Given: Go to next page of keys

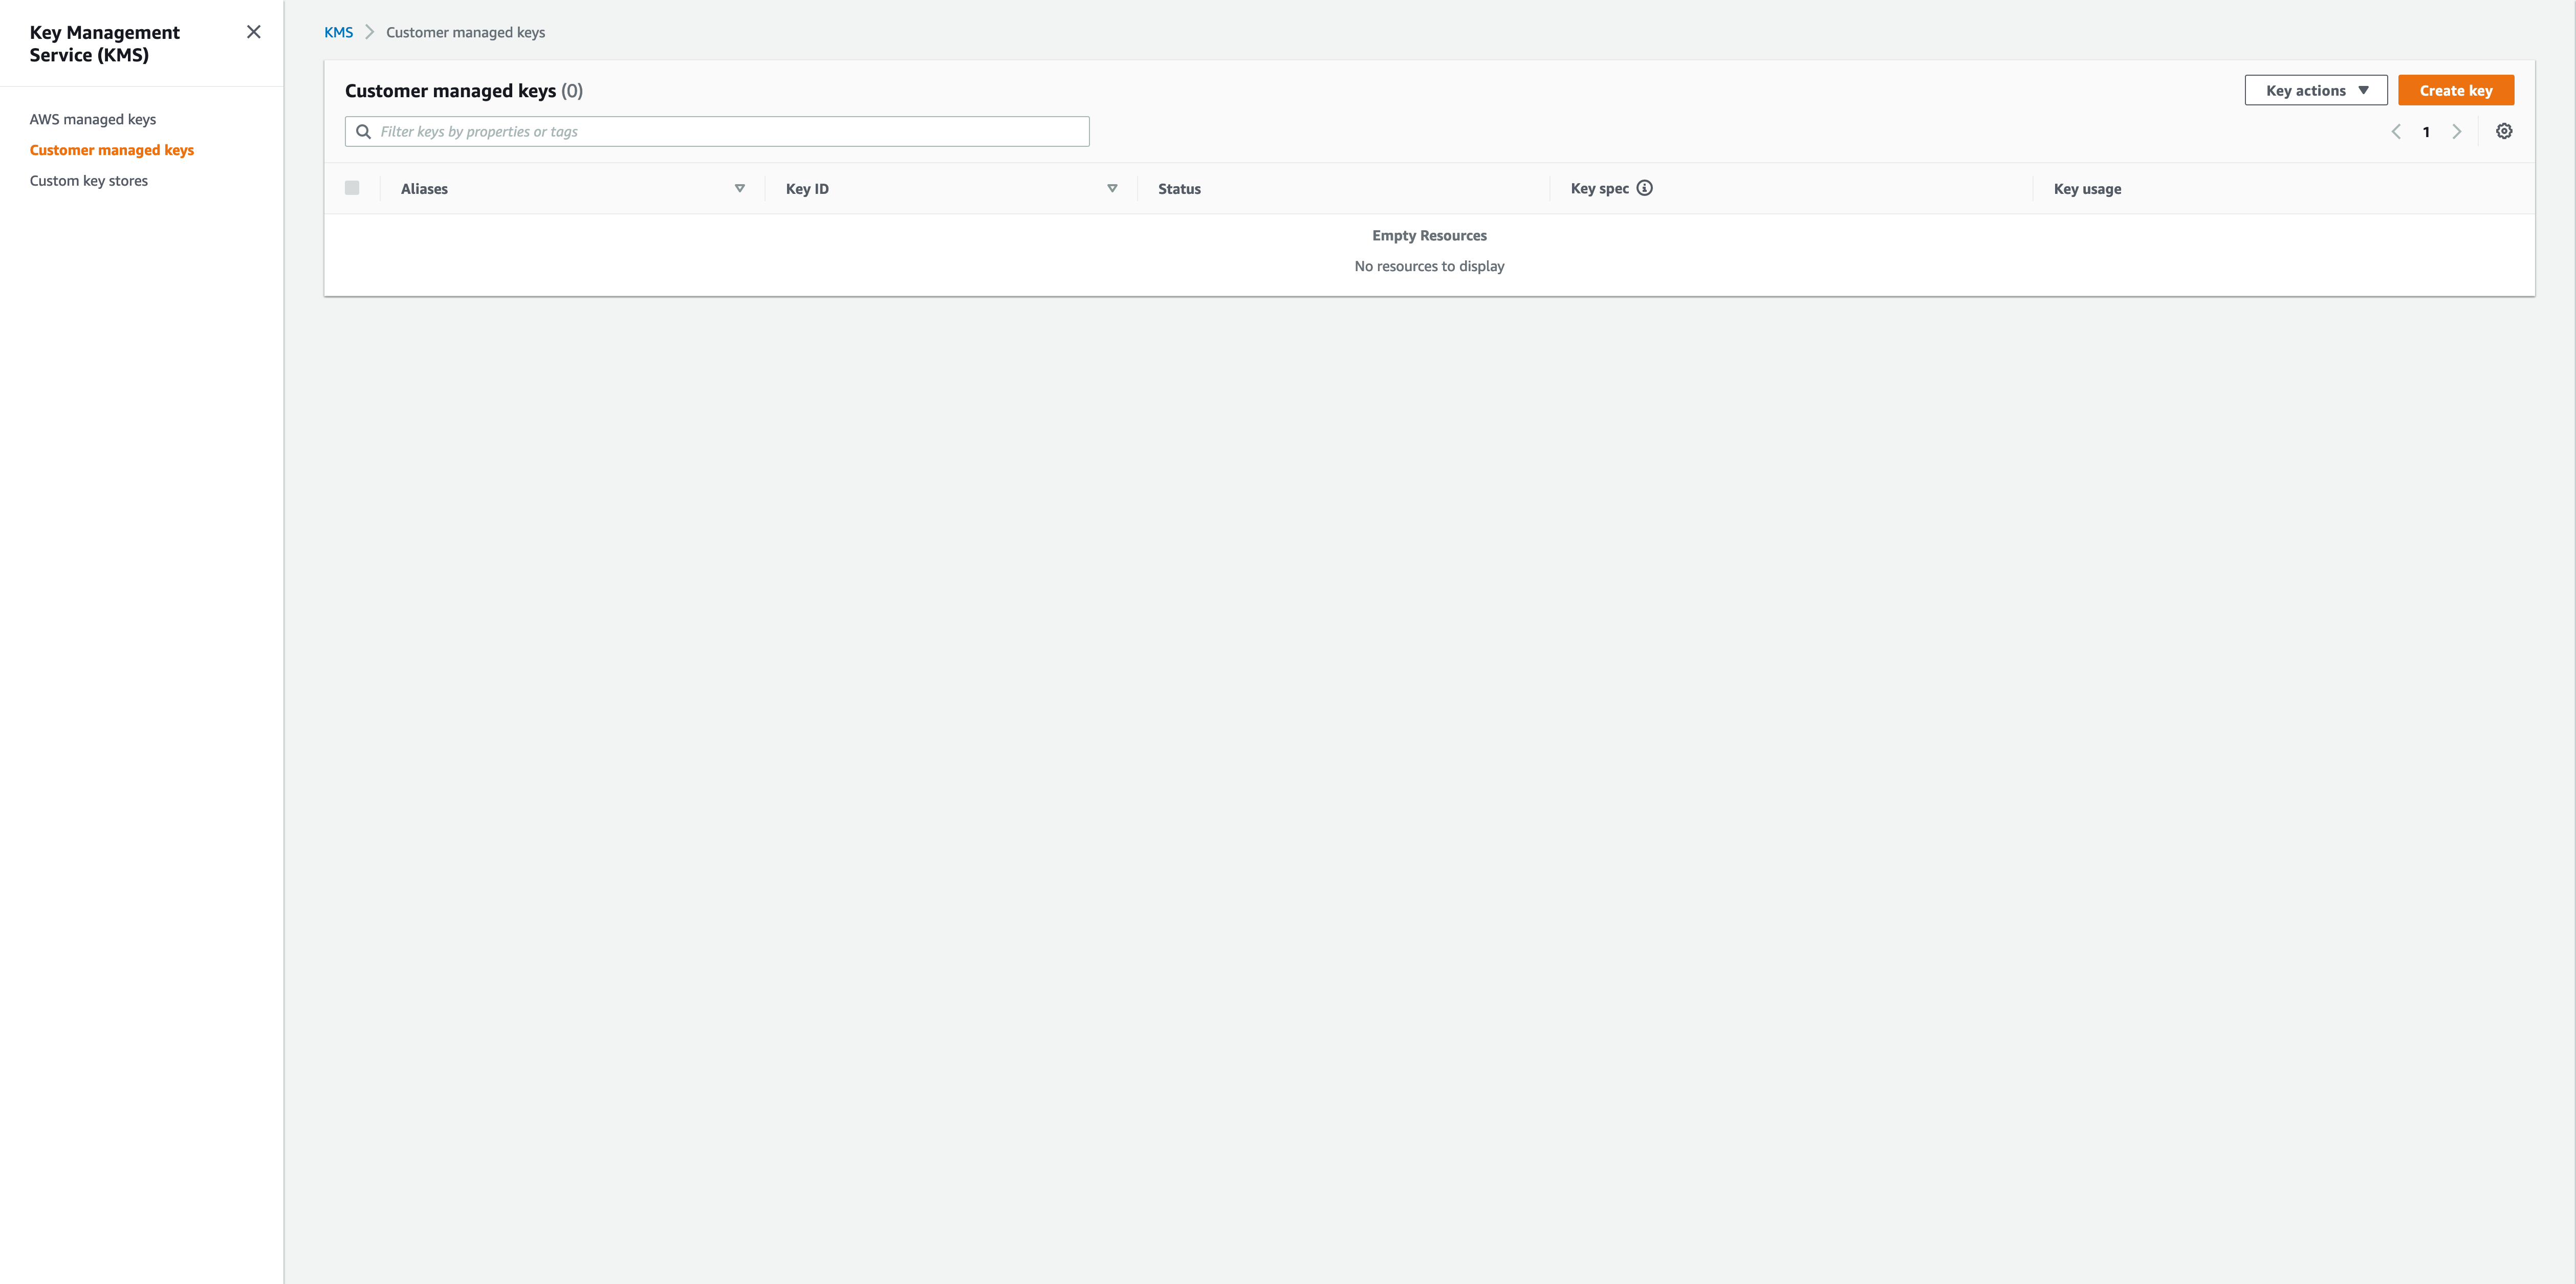Looking at the screenshot, I should 2457,132.
